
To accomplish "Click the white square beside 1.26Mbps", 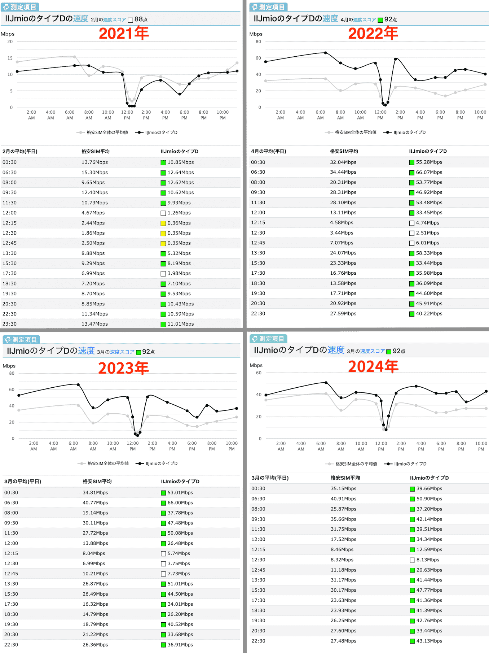I will click(x=163, y=213).
